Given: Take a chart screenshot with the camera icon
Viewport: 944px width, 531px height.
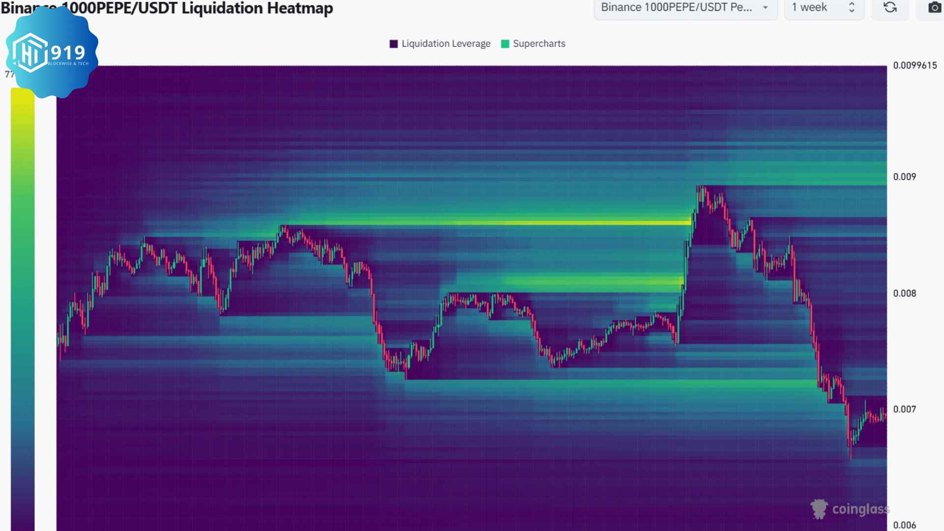Looking at the screenshot, I should tap(934, 8).
